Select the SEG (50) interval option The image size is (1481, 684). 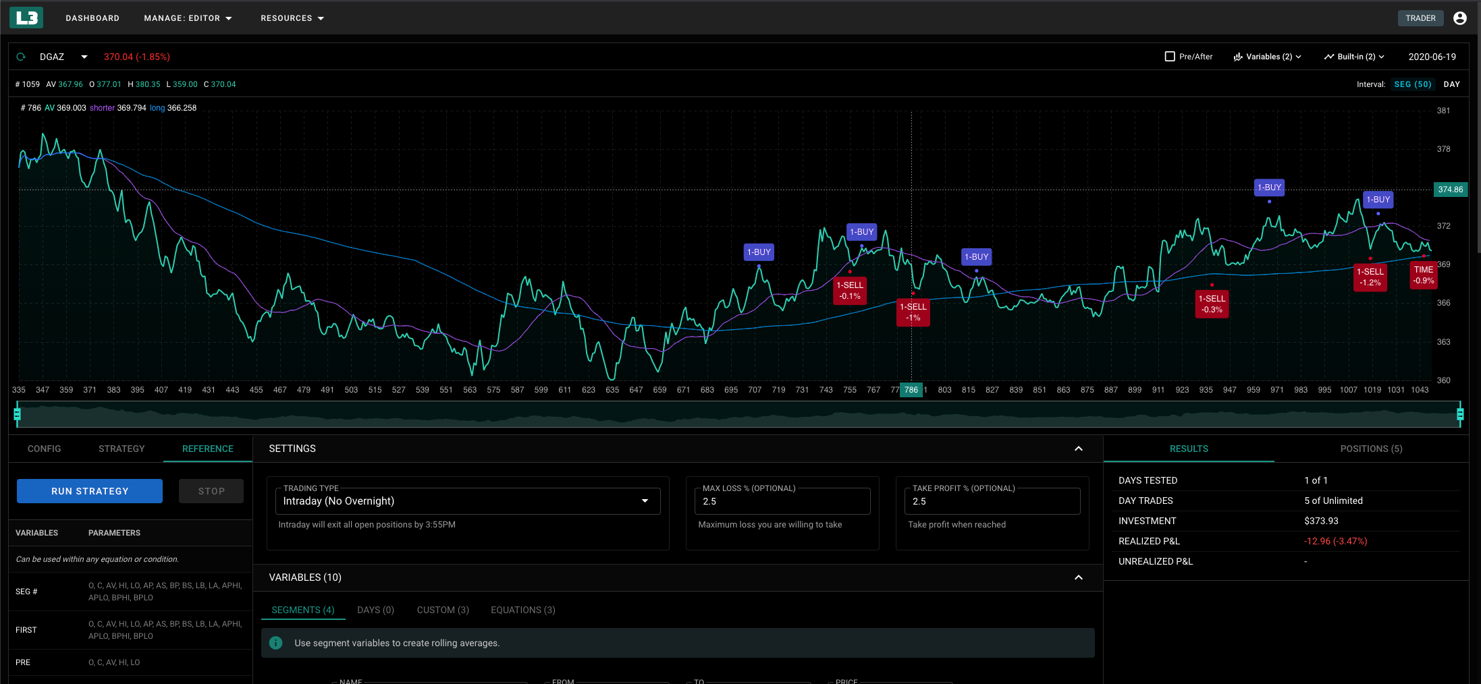click(x=1413, y=84)
